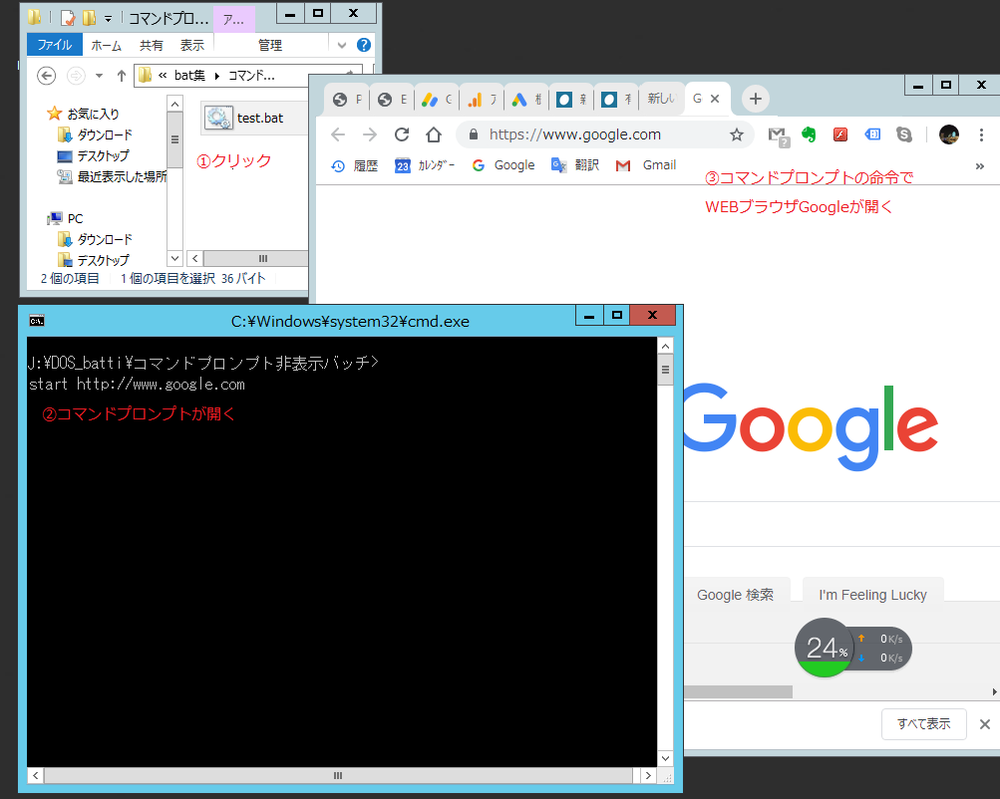1000x799 pixels.
Task: Click Google 検索 button
Action: [x=736, y=595]
